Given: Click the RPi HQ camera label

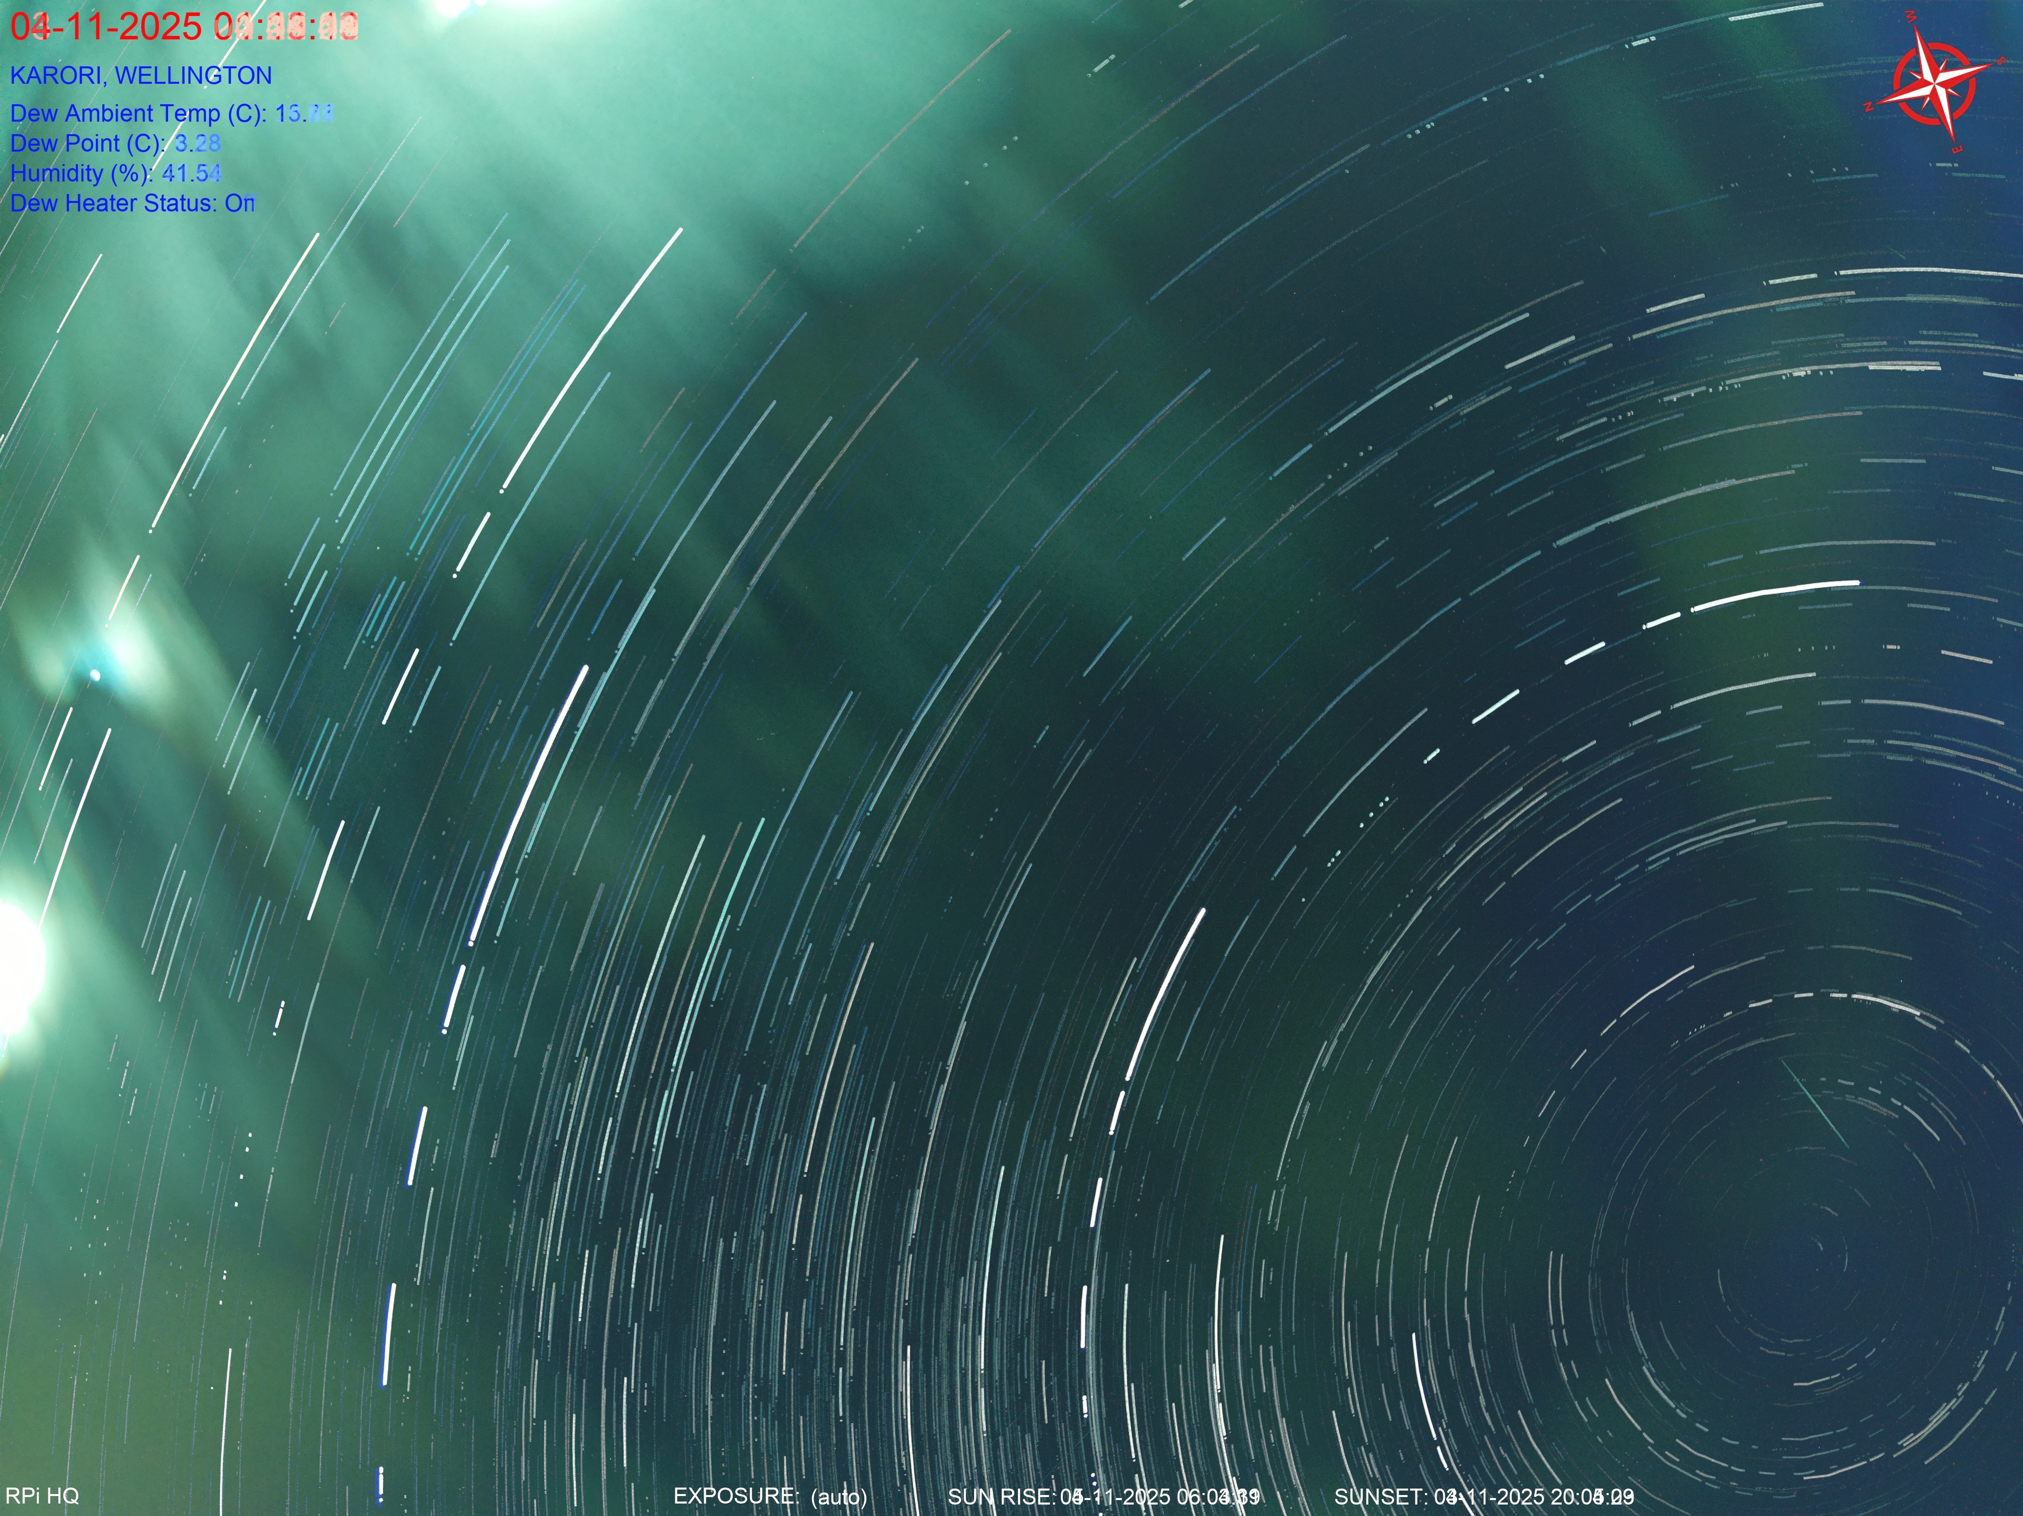Looking at the screenshot, I should (42, 1496).
